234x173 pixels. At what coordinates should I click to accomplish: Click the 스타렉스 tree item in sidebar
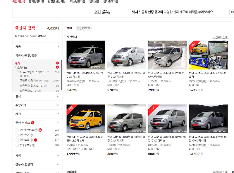click(22, 67)
